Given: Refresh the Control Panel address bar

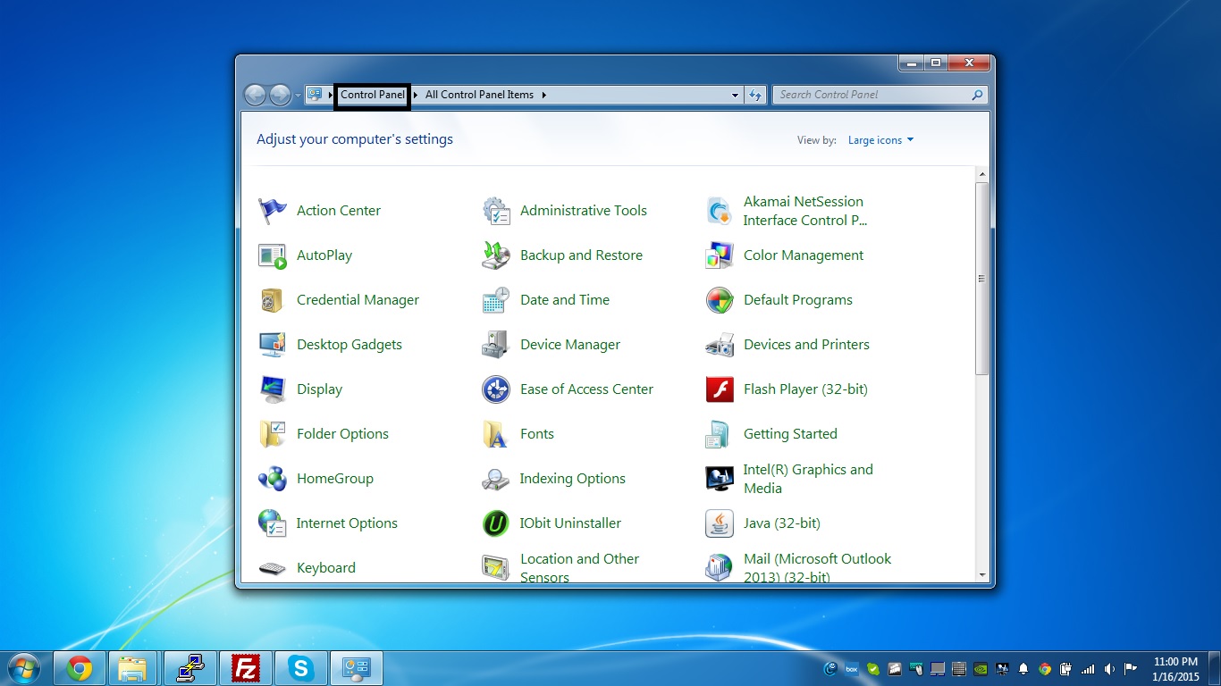Looking at the screenshot, I should coord(755,95).
